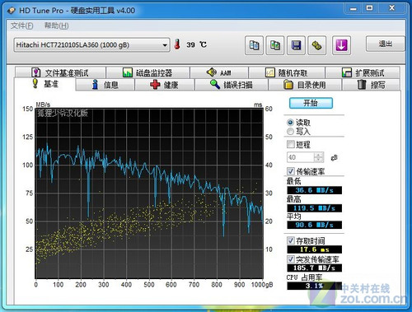Click the 开始 button
The image size is (412, 312).
point(311,103)
